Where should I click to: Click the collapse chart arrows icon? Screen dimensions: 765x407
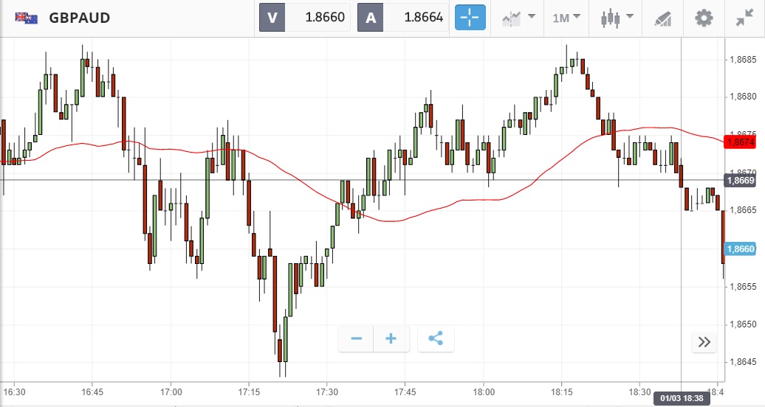744,18
